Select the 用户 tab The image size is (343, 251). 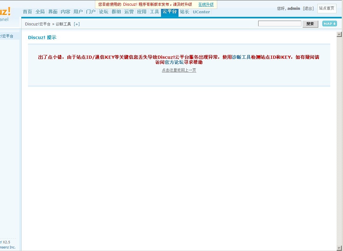click(78, 12)
